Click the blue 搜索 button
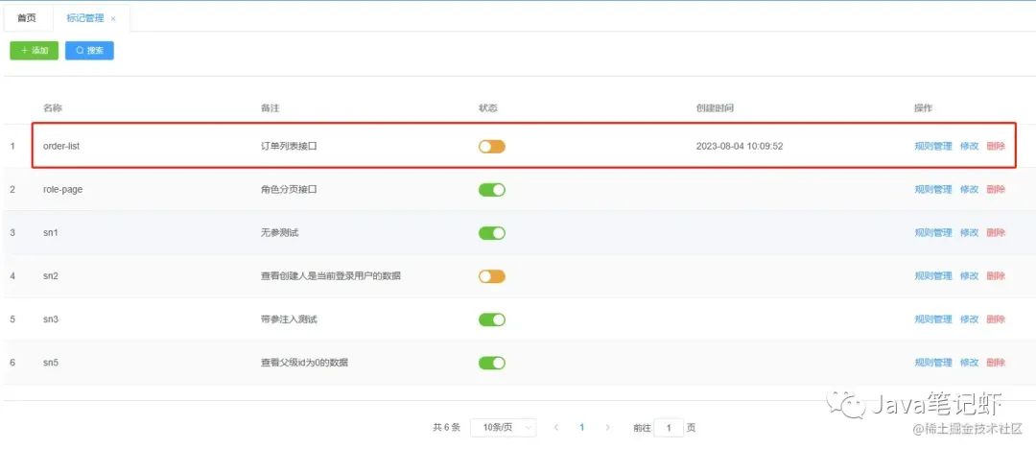Image resolution: width=1036 pixels, height=449 pixels. point(89,50)
